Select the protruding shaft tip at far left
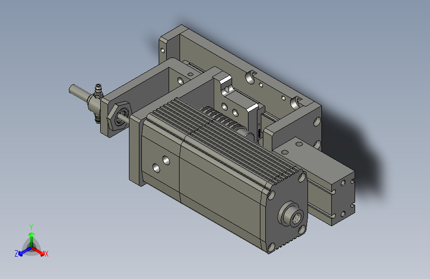 coord(79,92)
